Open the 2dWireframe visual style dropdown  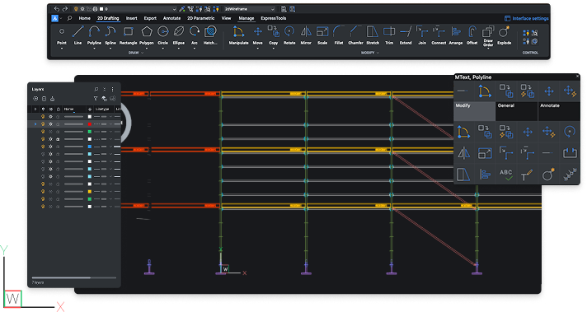click(x=249, y=8)
